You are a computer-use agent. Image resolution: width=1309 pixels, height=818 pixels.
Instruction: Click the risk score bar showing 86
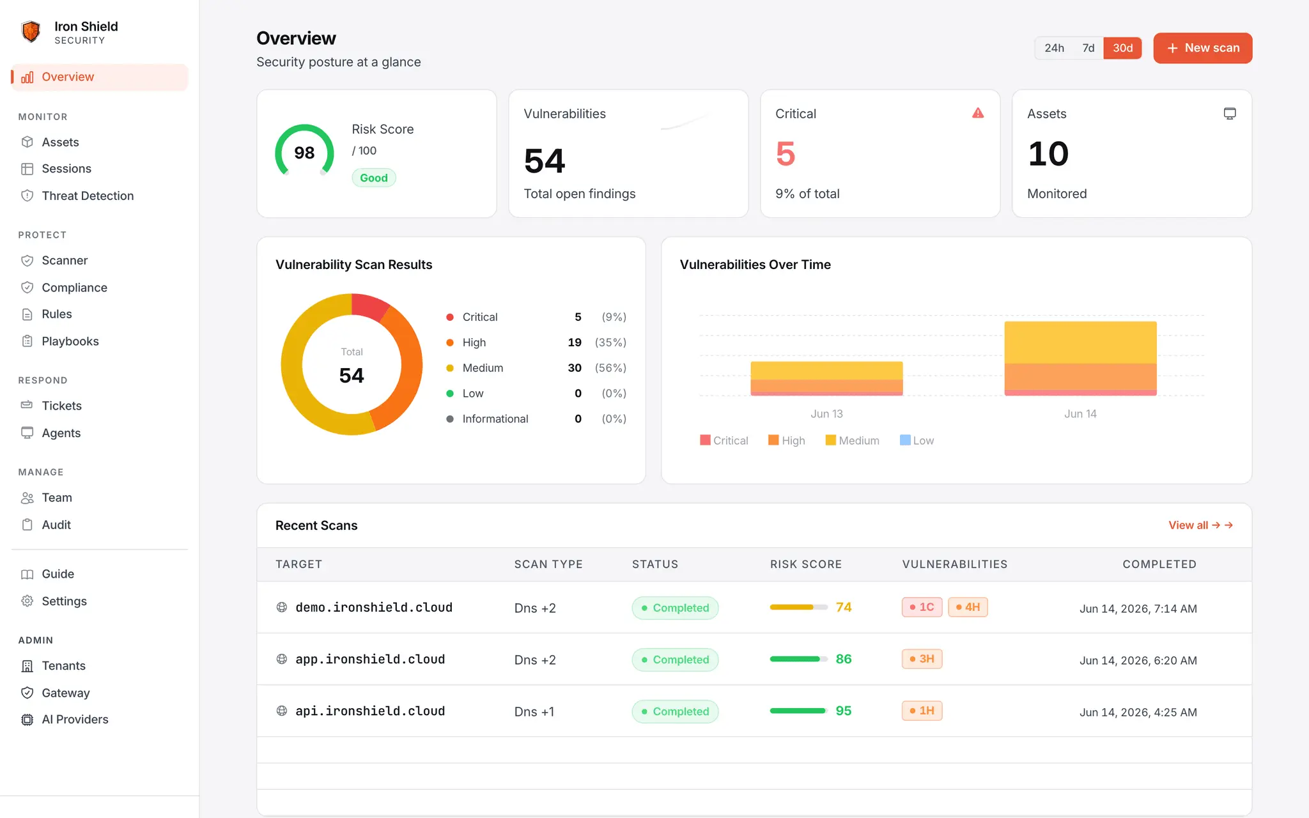pyautogui.click(x=798, y=659)
